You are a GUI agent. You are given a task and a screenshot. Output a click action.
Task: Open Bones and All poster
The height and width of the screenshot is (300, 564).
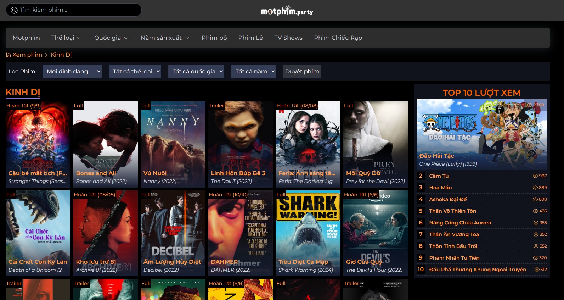(105, 144)
